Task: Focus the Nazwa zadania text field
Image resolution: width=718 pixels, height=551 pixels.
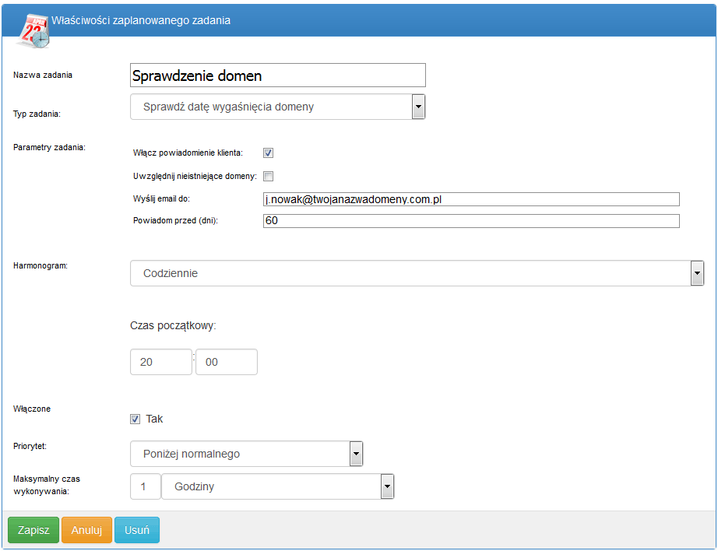Action: (278, 75)
